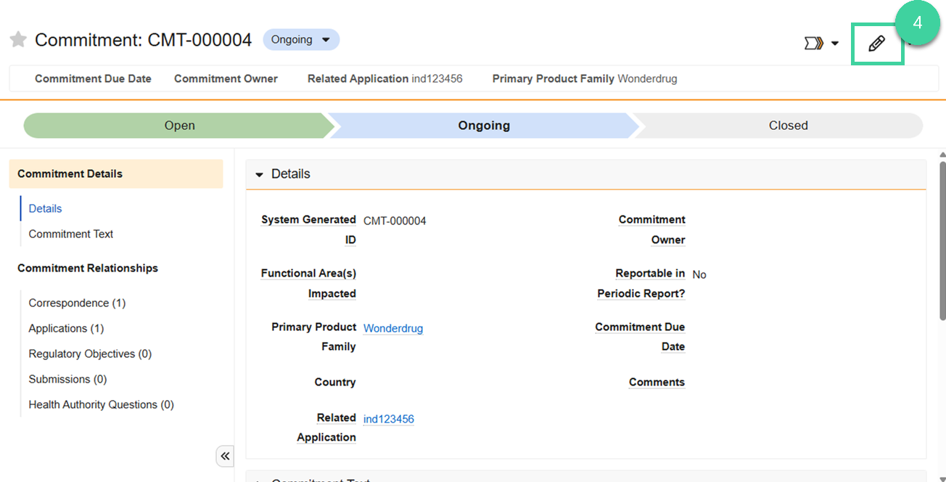Click the Commitment: CMT-000004 page title

144,40
